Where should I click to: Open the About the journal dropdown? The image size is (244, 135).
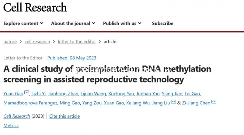[x=73, y=23]
